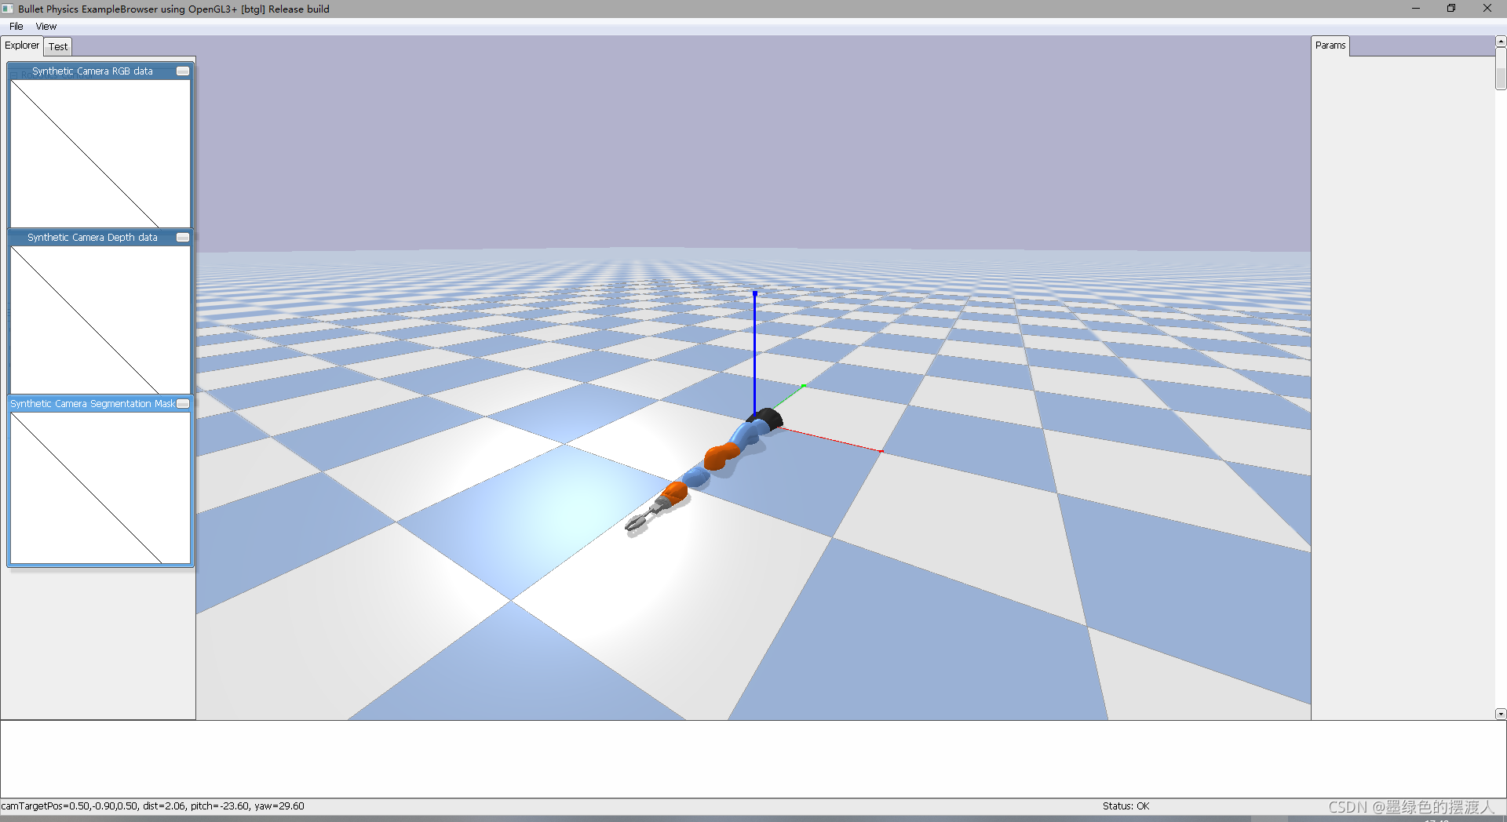Open the File menu
The width and height of the screenshot is (1507, 822).
16,26
